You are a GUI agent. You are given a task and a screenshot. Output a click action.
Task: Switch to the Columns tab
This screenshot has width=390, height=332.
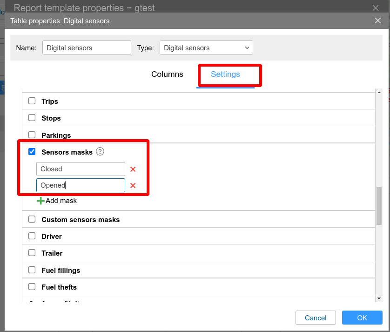click(167, 75)
